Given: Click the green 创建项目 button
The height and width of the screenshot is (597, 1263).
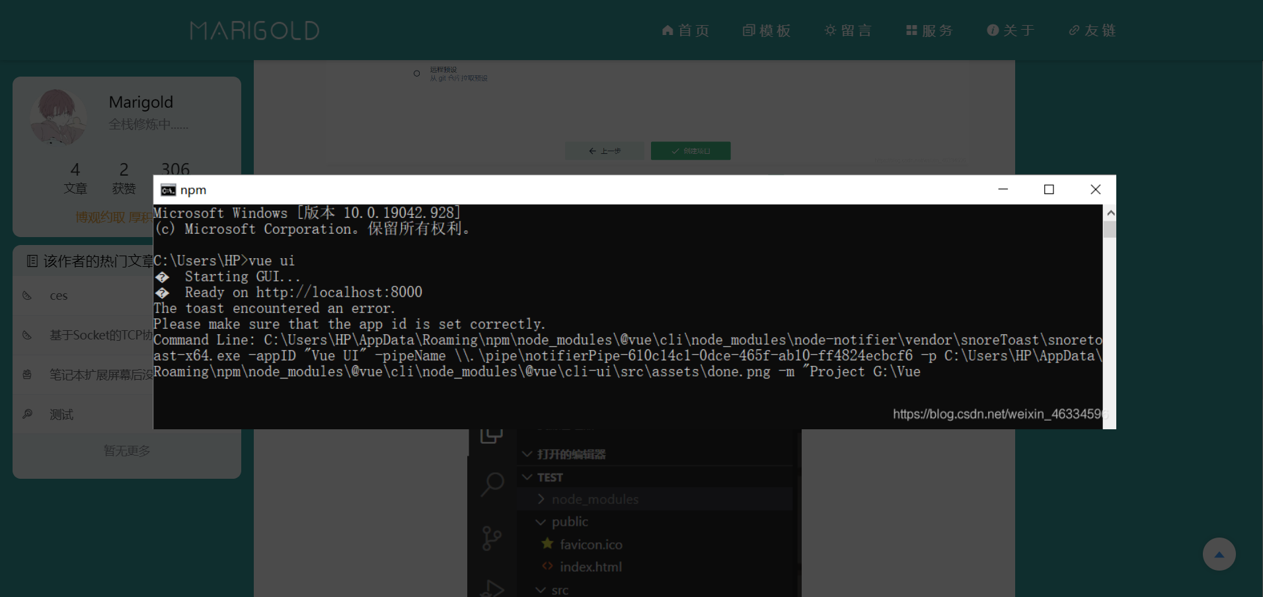Looking at the screenshot, I should [691, 151].
